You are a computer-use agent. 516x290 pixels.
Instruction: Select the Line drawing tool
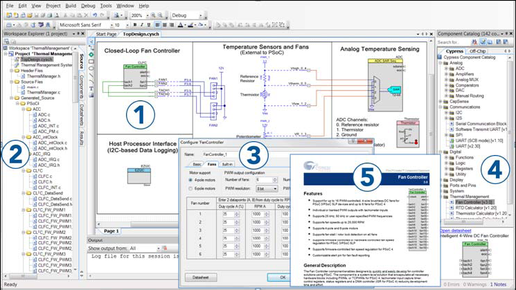91,75
